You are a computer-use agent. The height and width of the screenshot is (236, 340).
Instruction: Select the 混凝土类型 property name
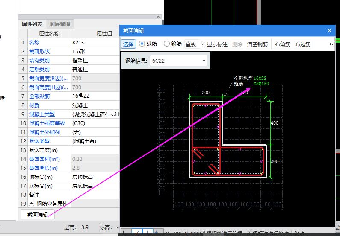[x=42, y=114]
